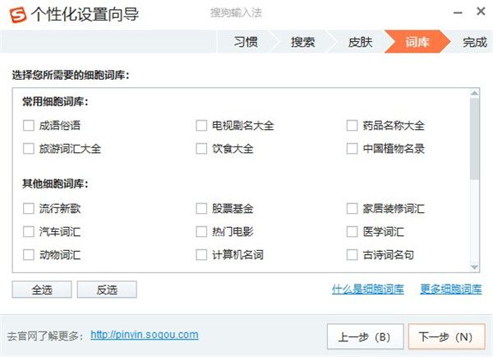Screen dimensions: 493x357
Task: Switch to the 习惯 step tab
Action: pos(246,42)
